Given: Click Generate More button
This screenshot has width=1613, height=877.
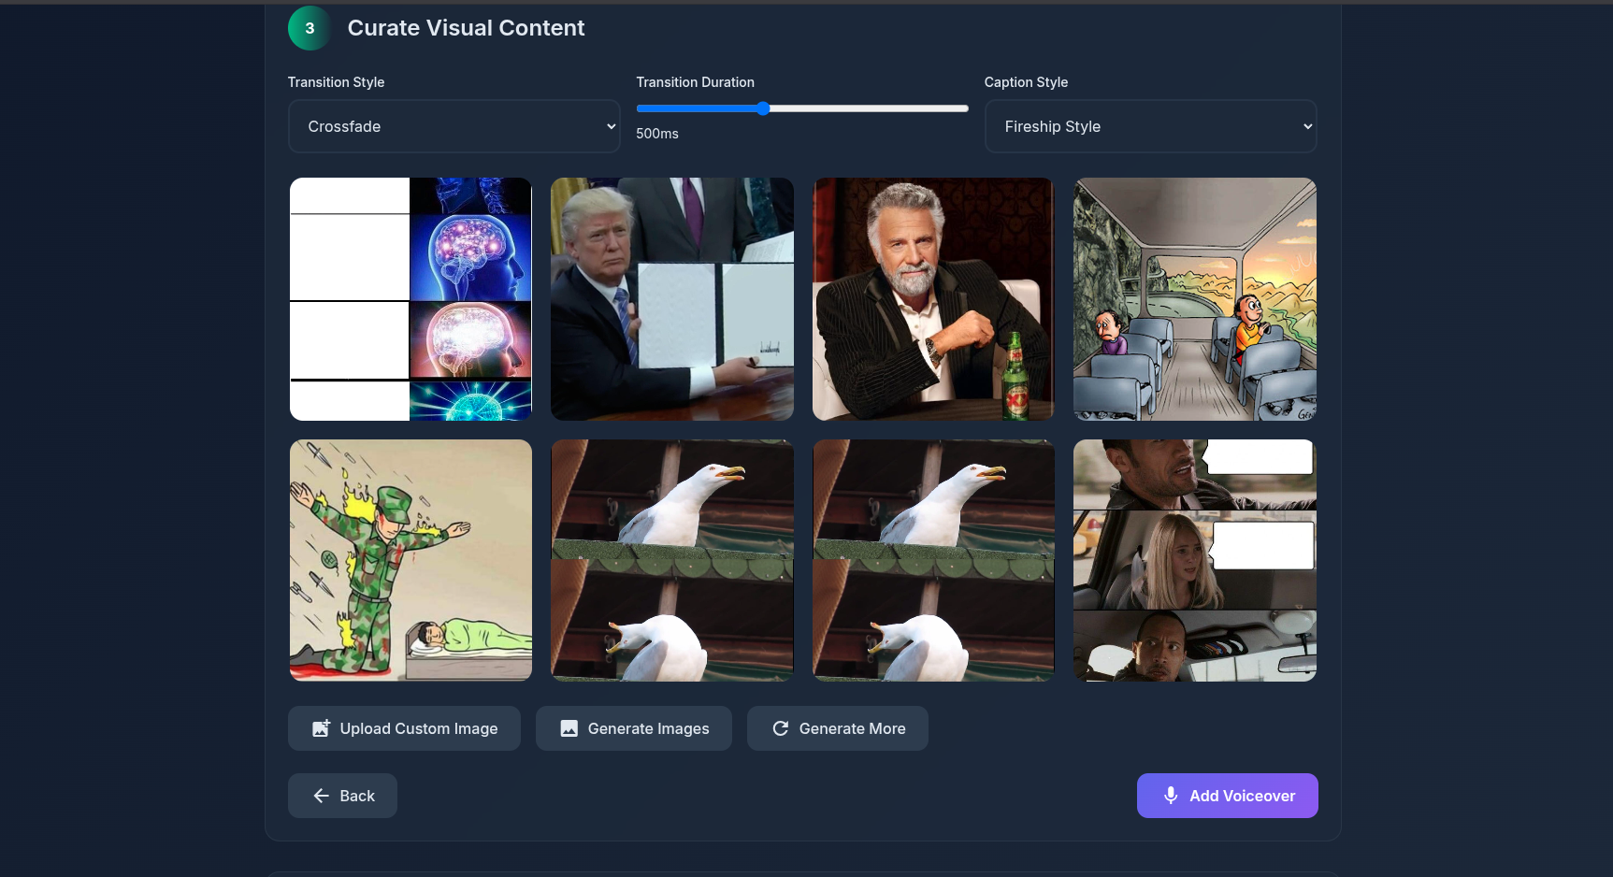Looking at the screenshot, I should [838, 728].
